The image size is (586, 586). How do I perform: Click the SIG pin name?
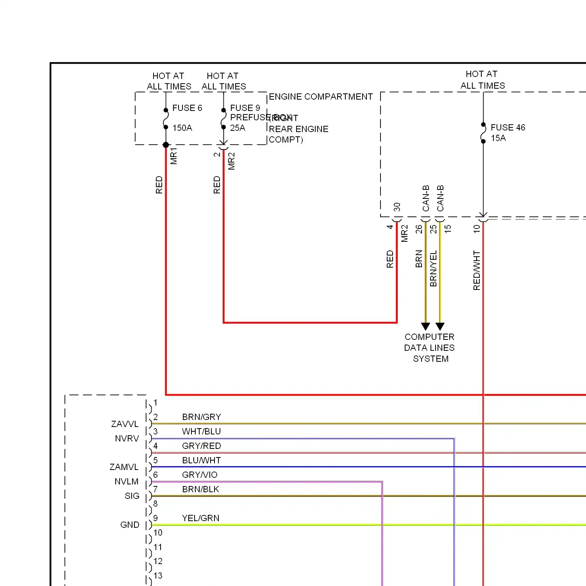coord(132,496)
